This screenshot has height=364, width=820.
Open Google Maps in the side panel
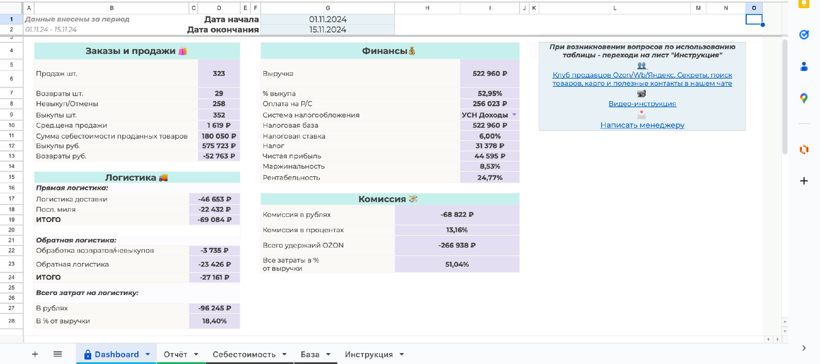[x=804, y=98]
